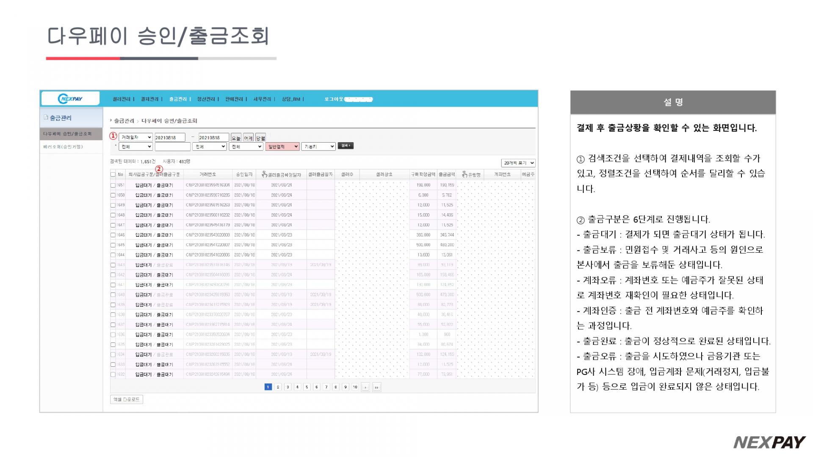Go to page 8 in pagination
813x457 pixels.
pos(335,387)
